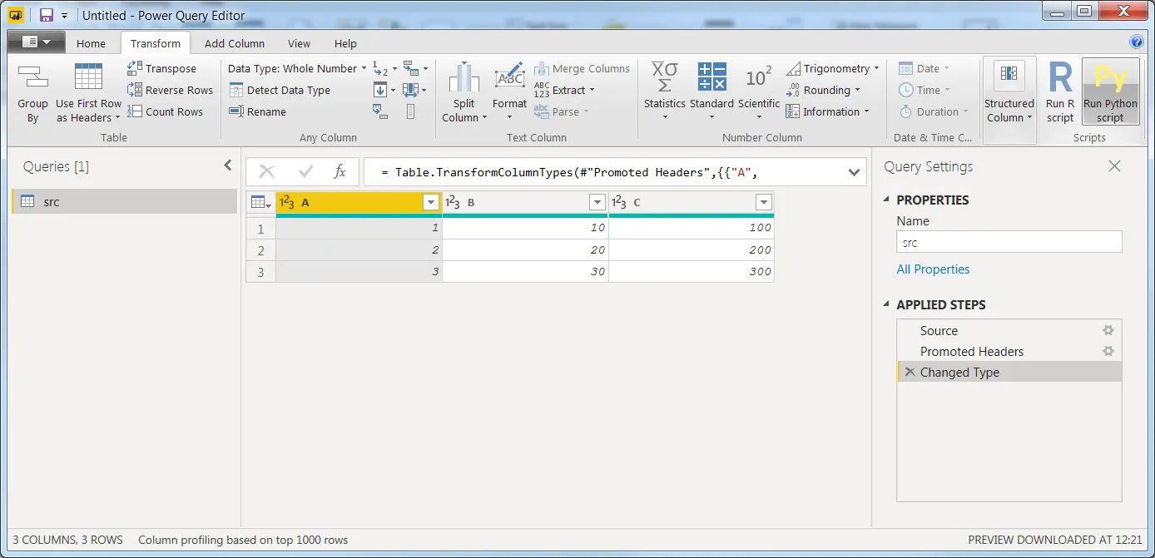Click the Unpivot Columns icon
The height and width of the screenshot is (558, 1155).
(x=411, y=68)
